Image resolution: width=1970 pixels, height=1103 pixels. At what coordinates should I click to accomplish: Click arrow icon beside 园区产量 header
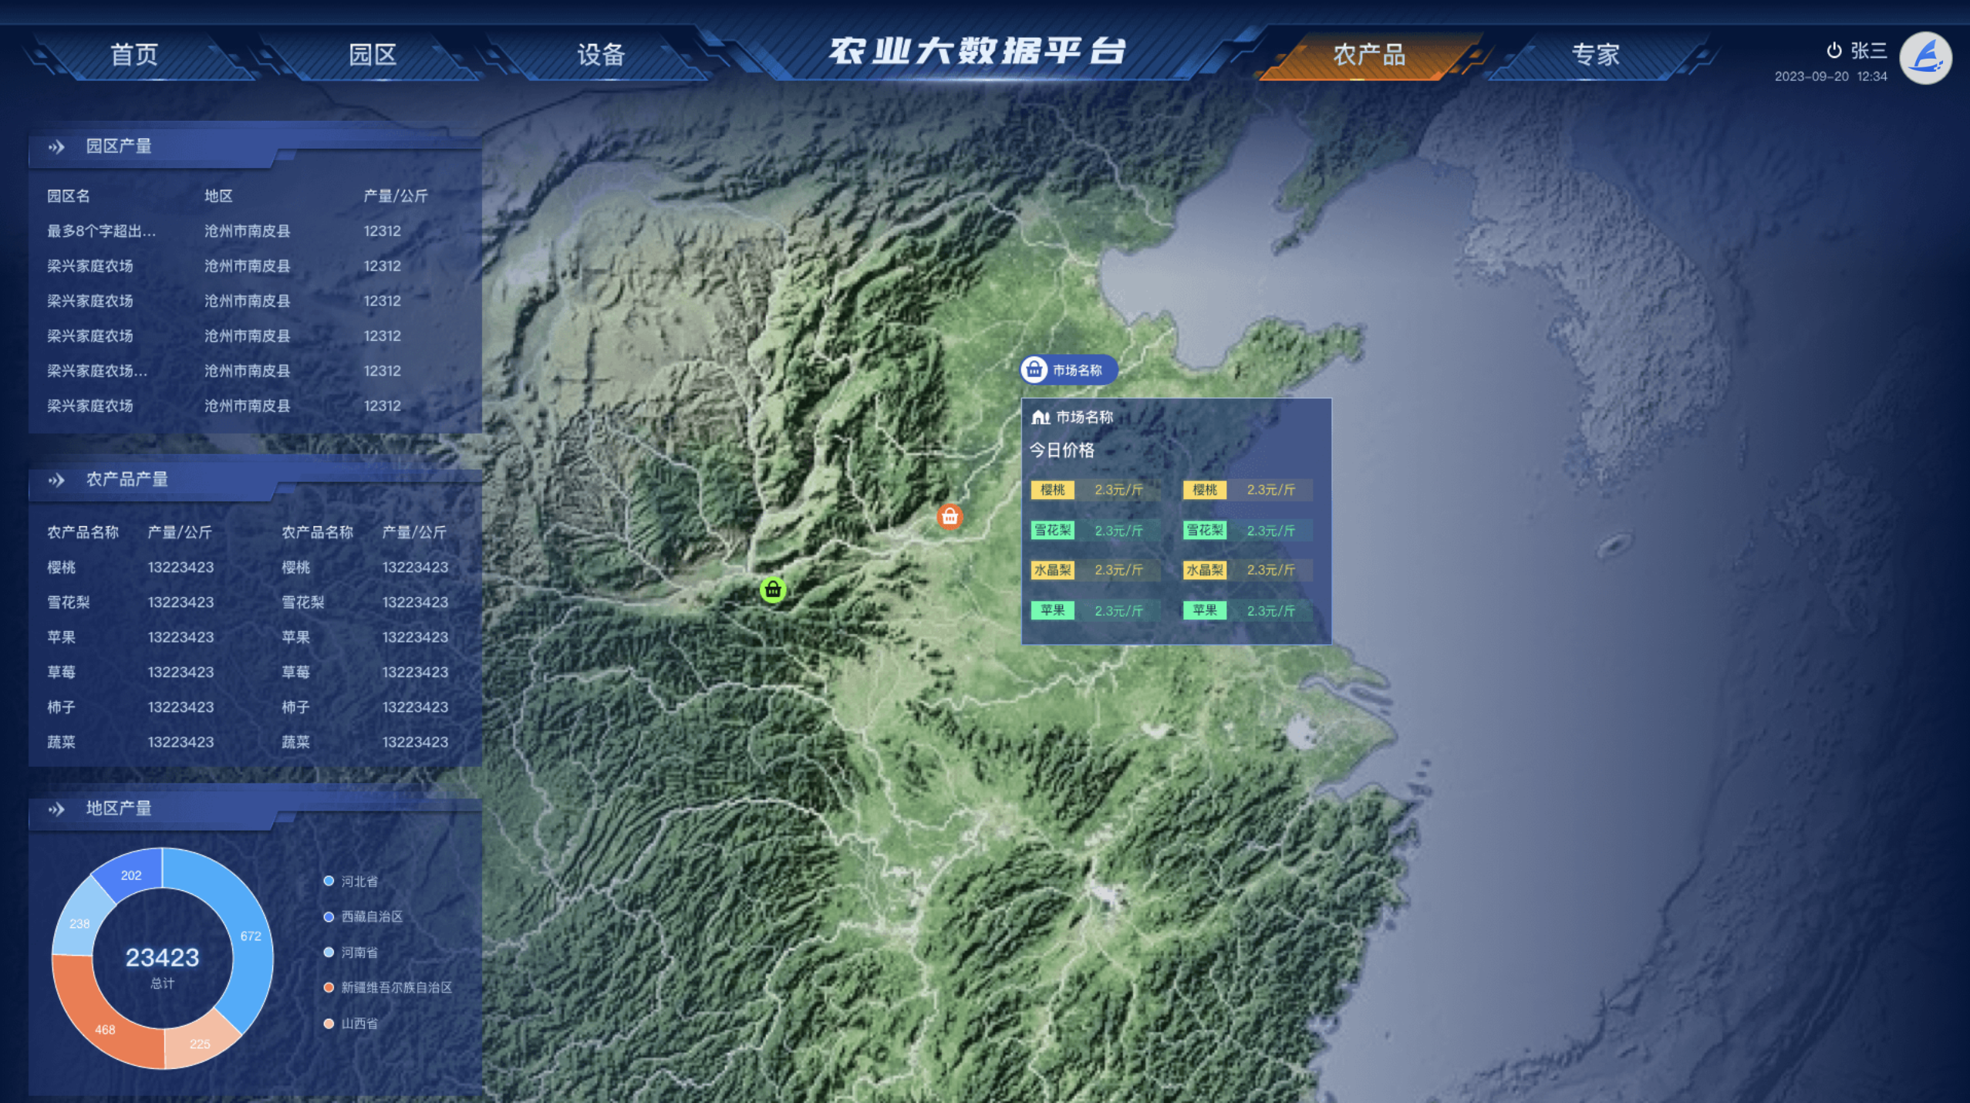pos(56,147)
